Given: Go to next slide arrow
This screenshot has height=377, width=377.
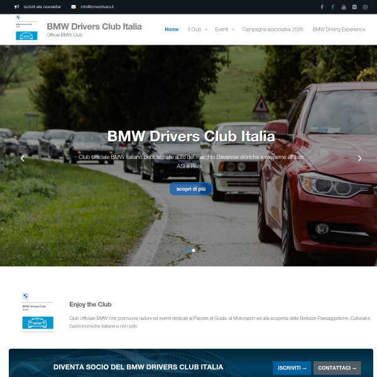Looking at the screenshot, I should pos(359,158).
